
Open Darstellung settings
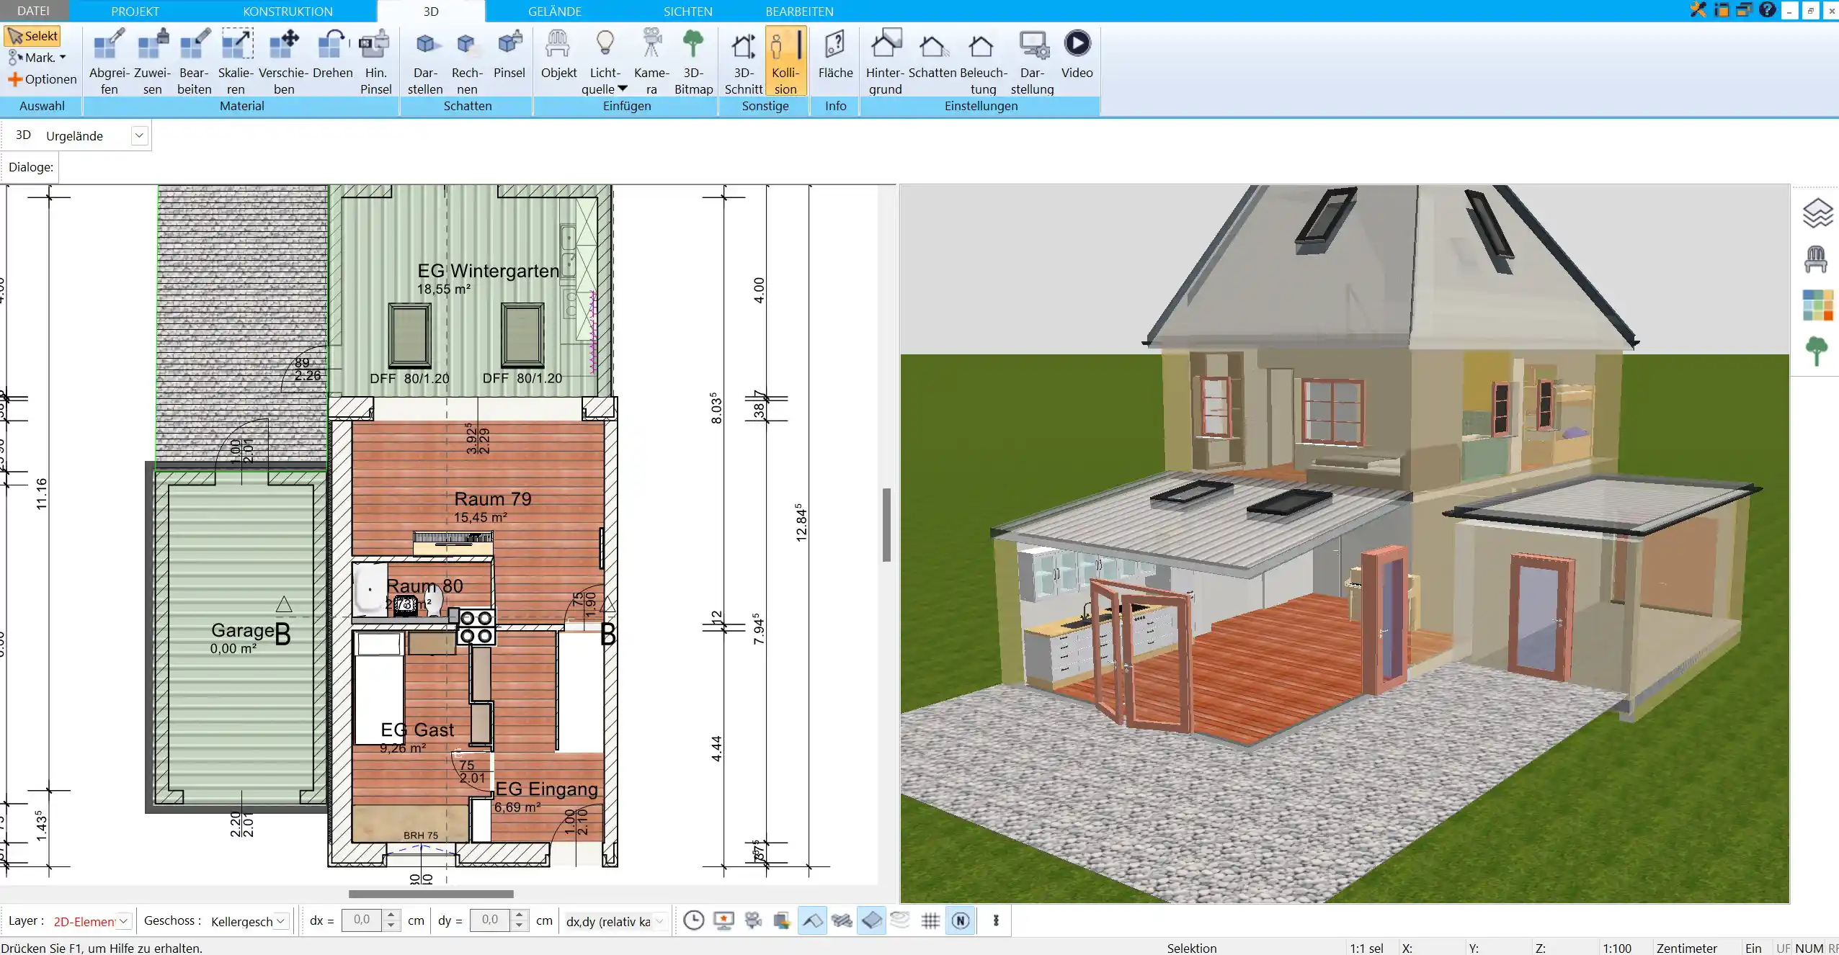click(1032, 62)
